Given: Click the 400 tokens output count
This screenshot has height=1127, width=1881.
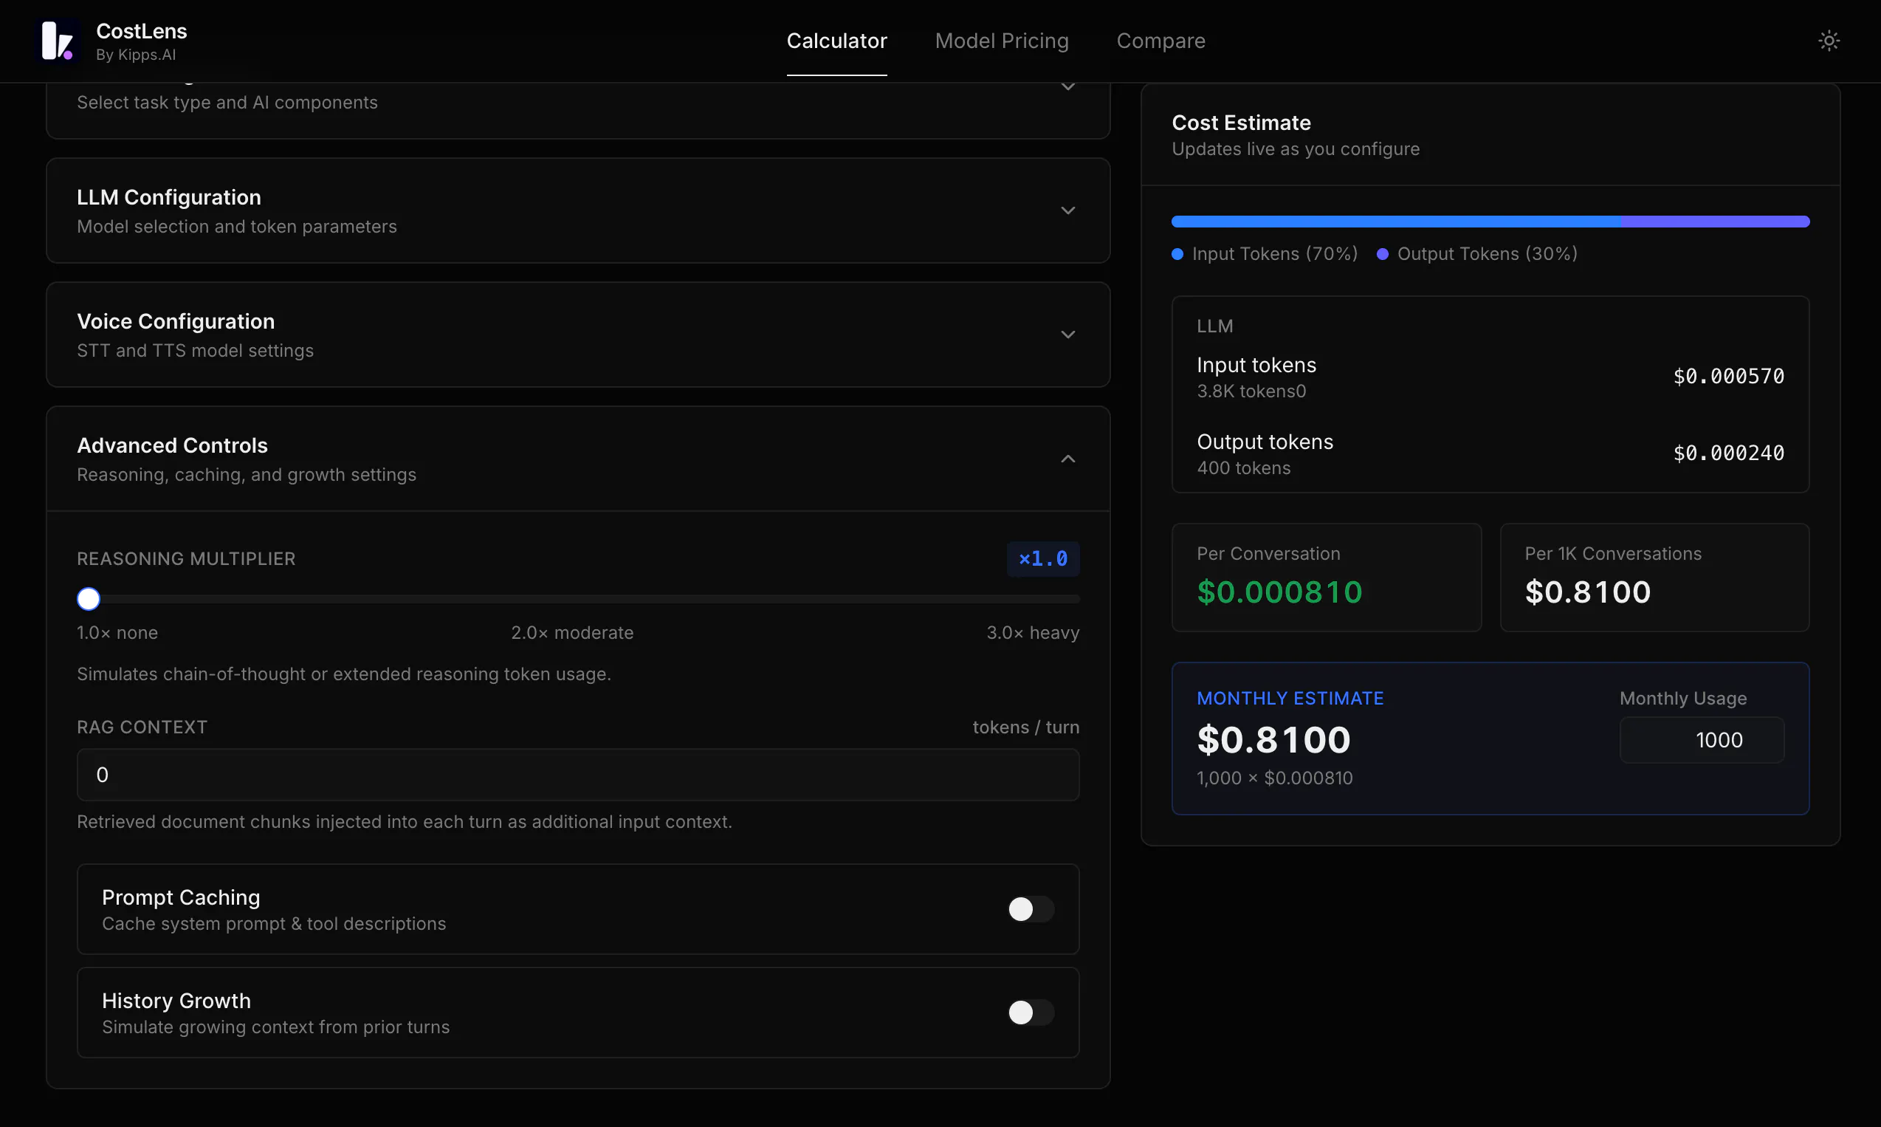Looking at the screenshot, I should [x=1243, y=468].
